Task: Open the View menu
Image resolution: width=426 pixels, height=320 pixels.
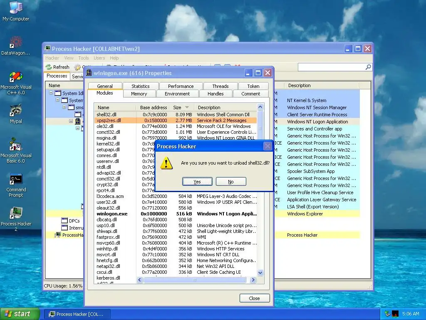Action: [x=69, y=58]
